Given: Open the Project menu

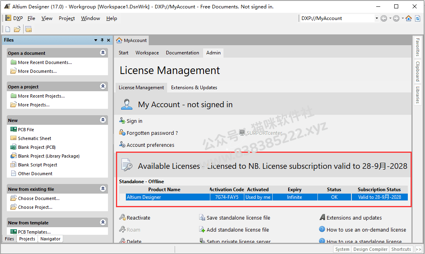Looking at the screenshot, I should (67, 18).
